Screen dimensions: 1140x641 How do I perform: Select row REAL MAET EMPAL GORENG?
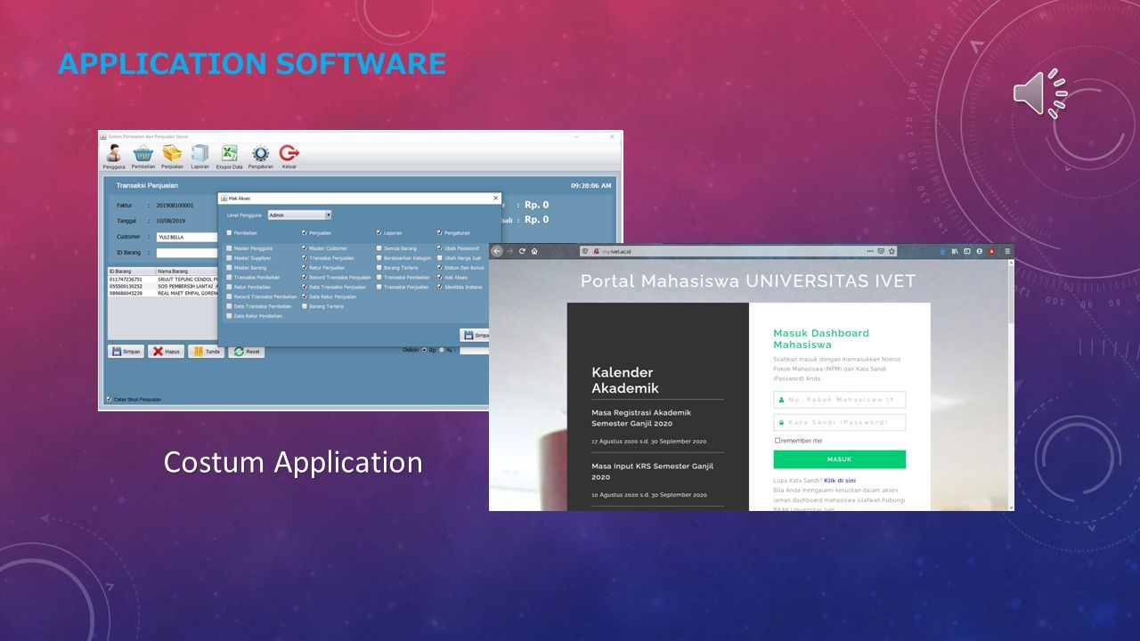click(x=163, y=293)
